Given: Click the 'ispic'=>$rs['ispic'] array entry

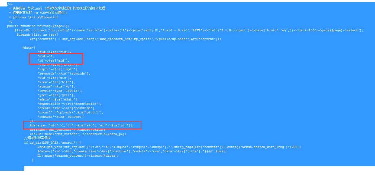Looking at the screenshot, I should tap(58, 69).
